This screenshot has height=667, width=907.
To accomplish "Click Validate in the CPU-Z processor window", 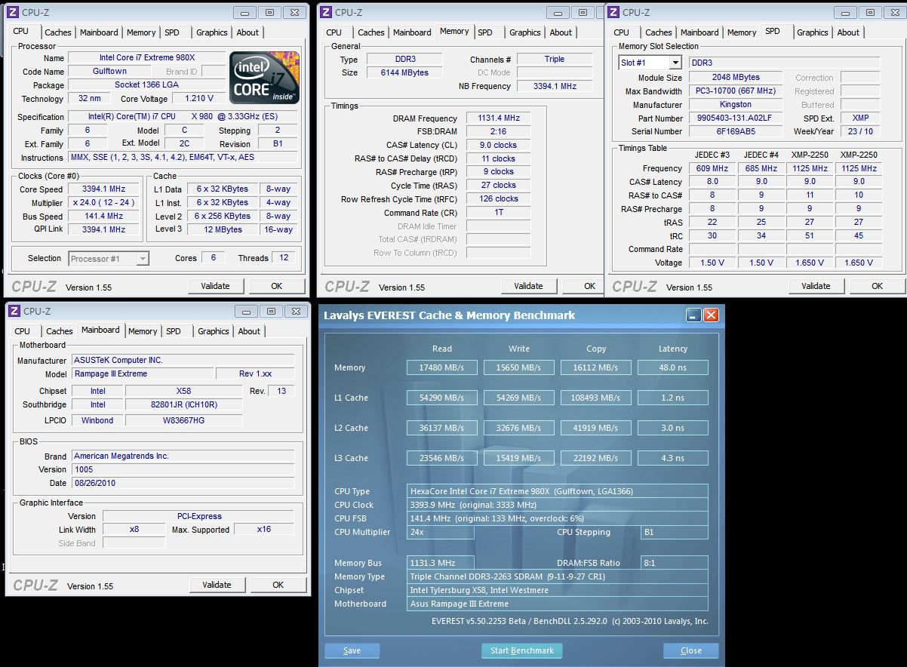I will point(215,286).
